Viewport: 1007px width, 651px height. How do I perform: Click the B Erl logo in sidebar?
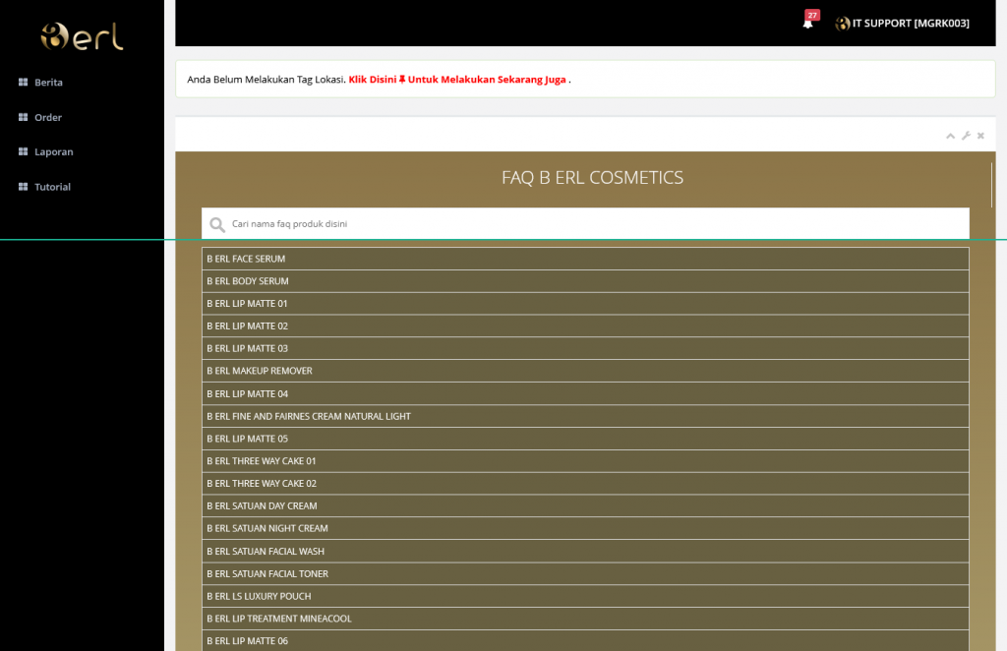point(82,36)
